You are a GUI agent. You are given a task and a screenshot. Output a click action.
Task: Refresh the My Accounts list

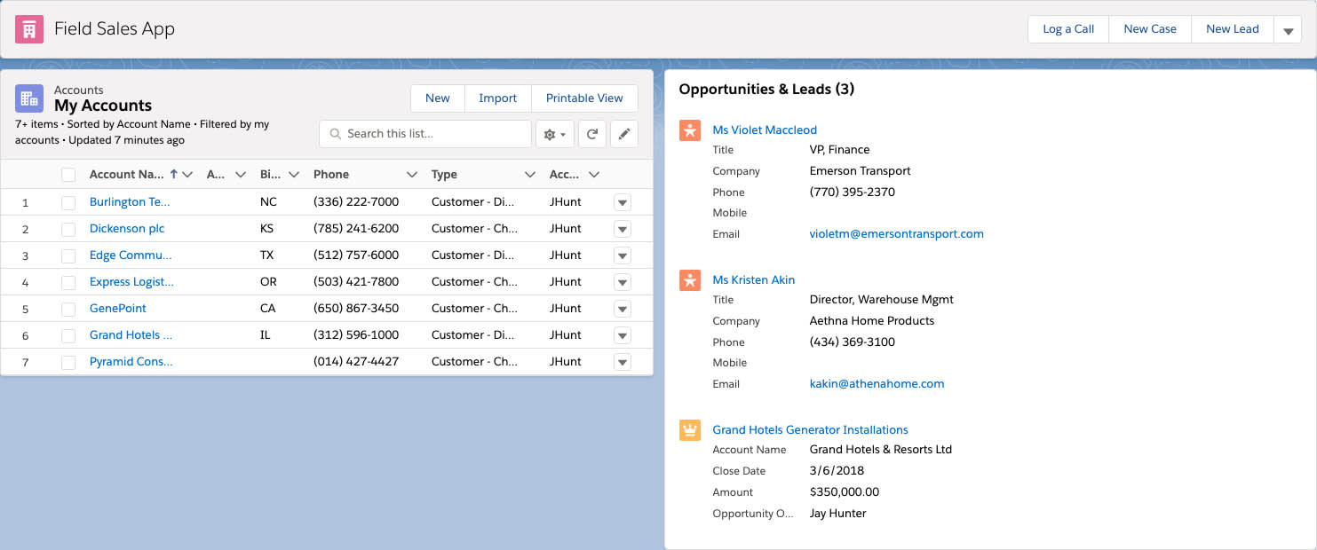[592, 134]
